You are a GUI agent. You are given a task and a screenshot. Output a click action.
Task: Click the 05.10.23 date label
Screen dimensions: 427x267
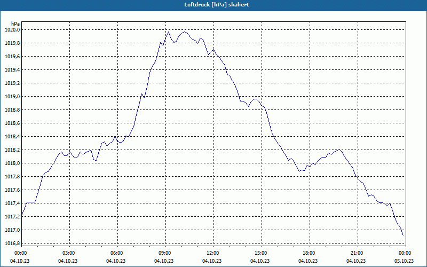click(x=404, y=261)
